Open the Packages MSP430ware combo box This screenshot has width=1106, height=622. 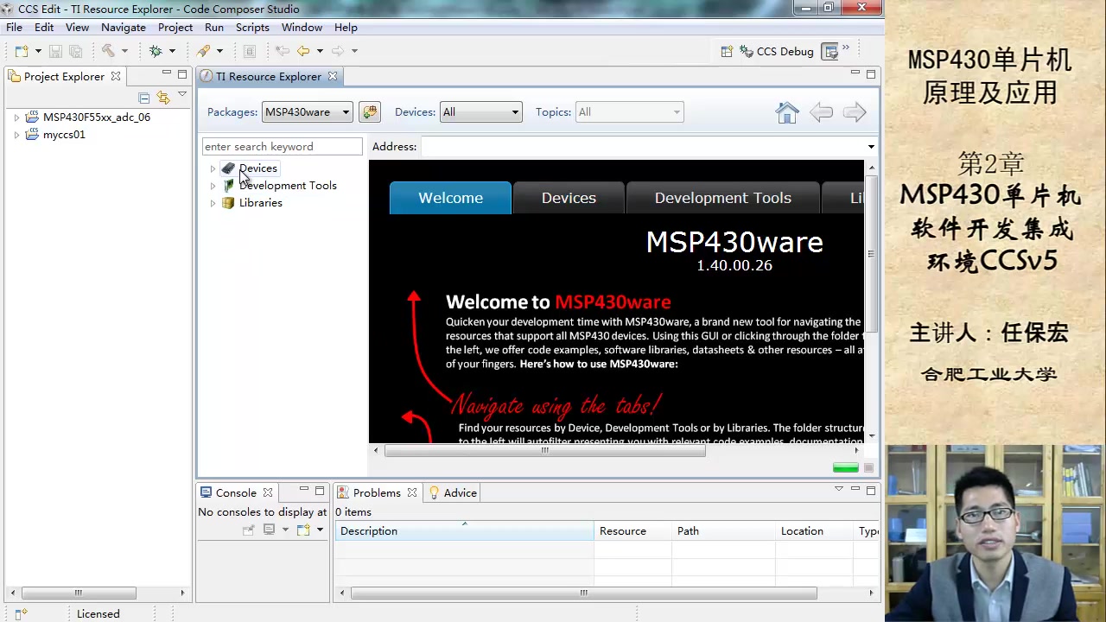[307, 111]
